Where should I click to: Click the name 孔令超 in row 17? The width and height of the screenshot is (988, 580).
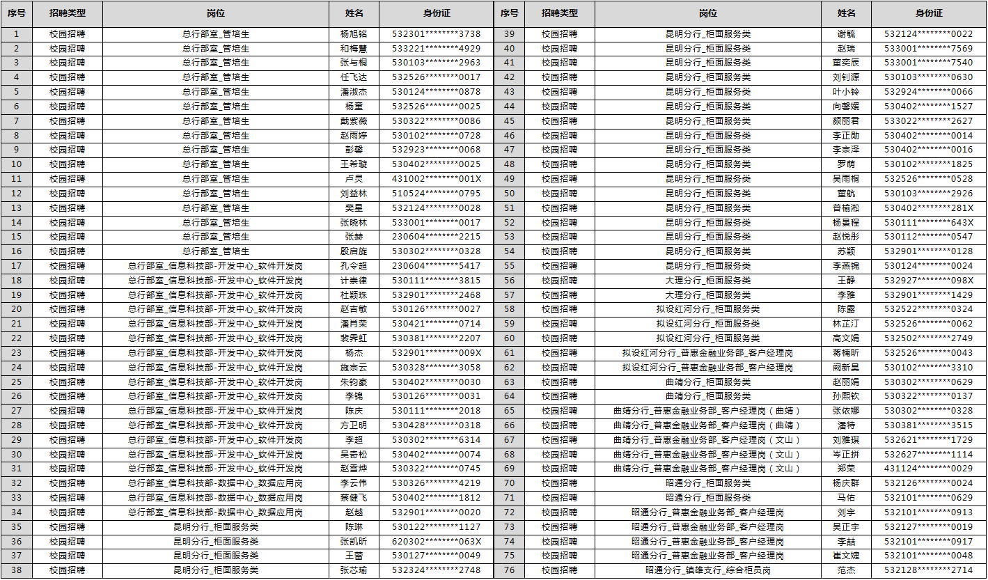tap(354, 266)
